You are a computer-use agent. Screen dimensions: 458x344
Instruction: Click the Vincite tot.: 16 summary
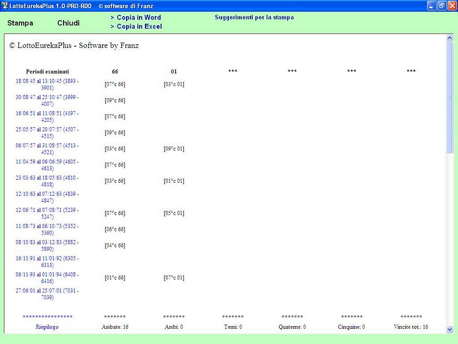click(x=411, y=327)
